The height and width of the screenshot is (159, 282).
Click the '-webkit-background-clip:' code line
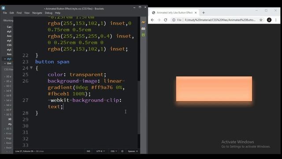click(85, 100)
